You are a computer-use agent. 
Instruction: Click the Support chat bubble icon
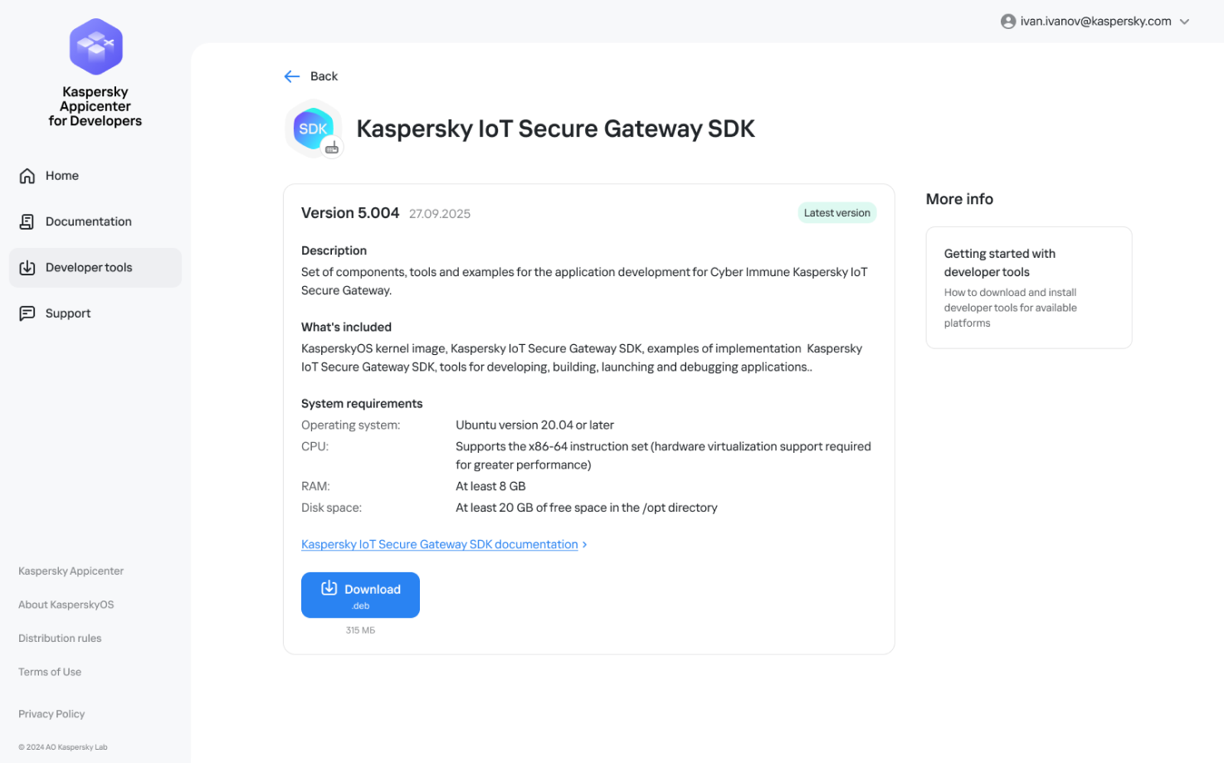click(27, 313)
